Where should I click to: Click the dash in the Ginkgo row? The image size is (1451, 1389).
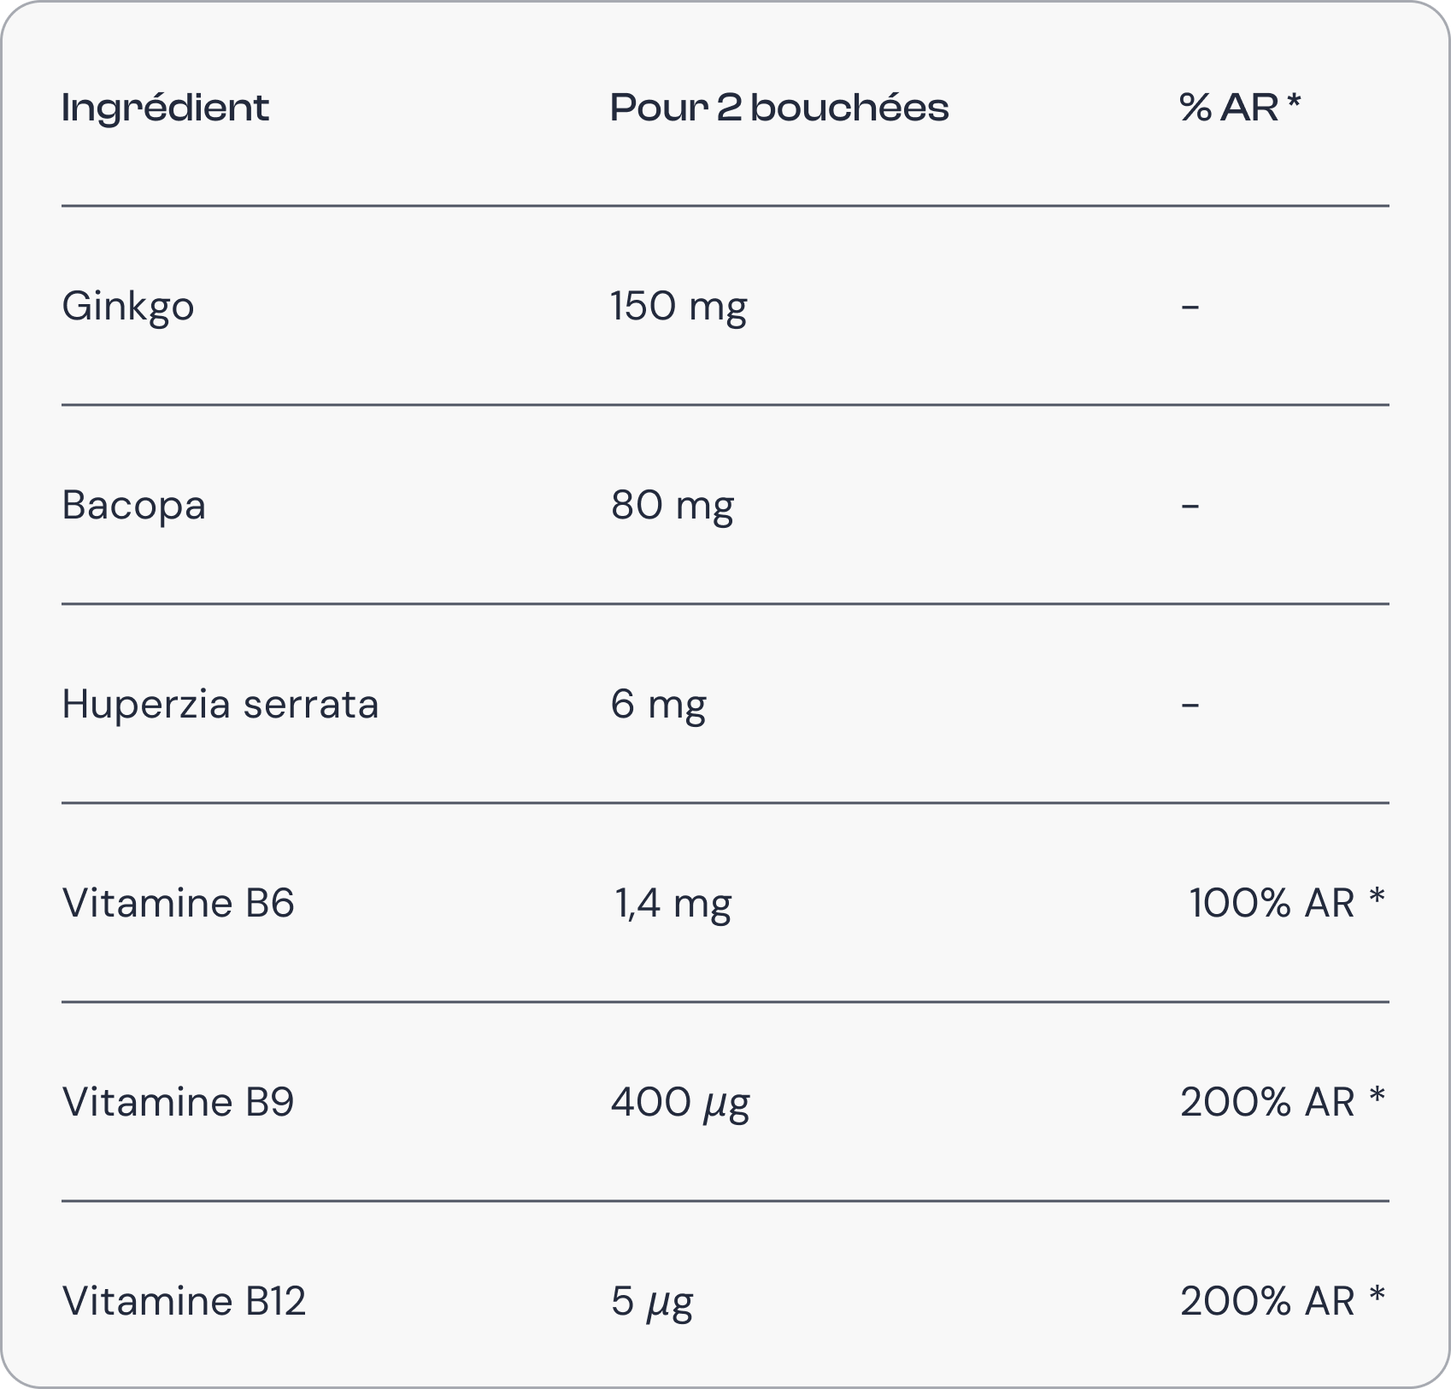pos(1190,306)
